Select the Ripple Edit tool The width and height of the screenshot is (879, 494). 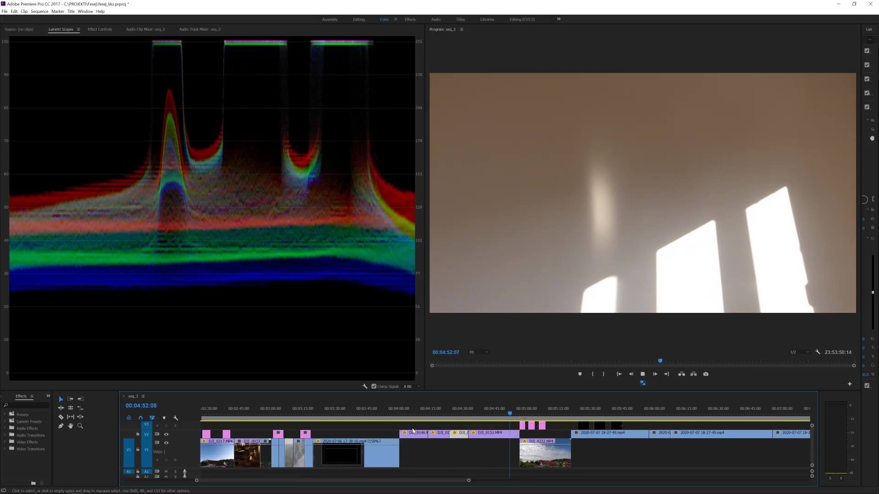coord(61,408)
